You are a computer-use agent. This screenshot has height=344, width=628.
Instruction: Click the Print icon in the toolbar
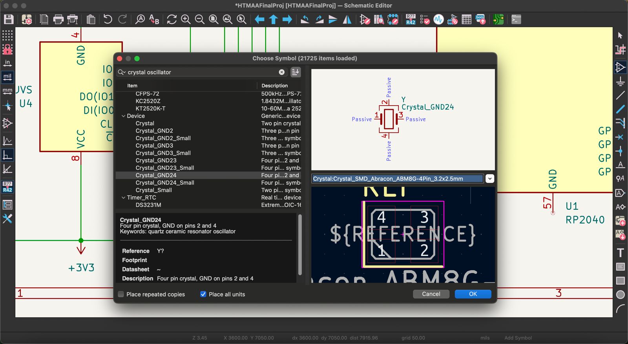pyautogui.click(x=58, y=19)
